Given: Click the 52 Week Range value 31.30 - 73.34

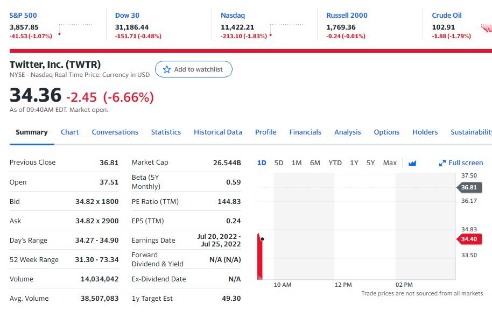Looking at the screenshot, I should click(97, 260).
